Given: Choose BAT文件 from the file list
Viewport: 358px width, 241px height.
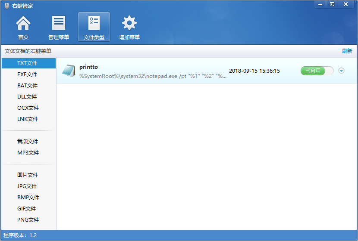Looking at the screenshot, I should 27,86.
